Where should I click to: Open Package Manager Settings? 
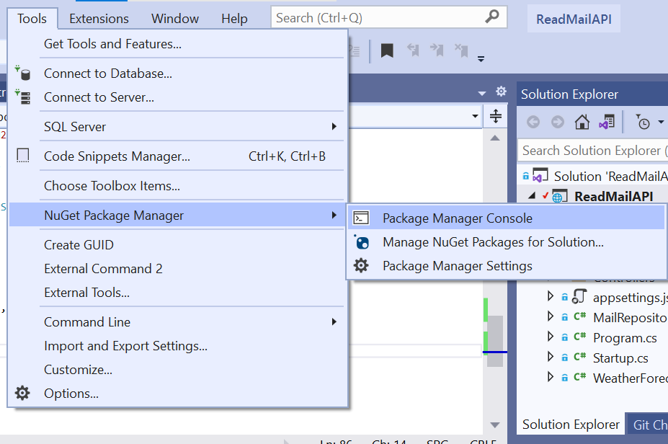(506, 266)
